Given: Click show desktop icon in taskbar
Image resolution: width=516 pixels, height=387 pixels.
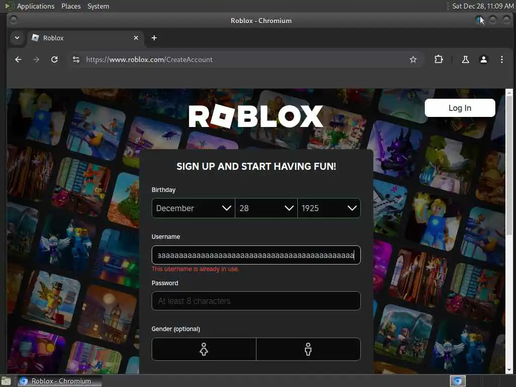Looking at the screenshot, I should coord(6,381).
